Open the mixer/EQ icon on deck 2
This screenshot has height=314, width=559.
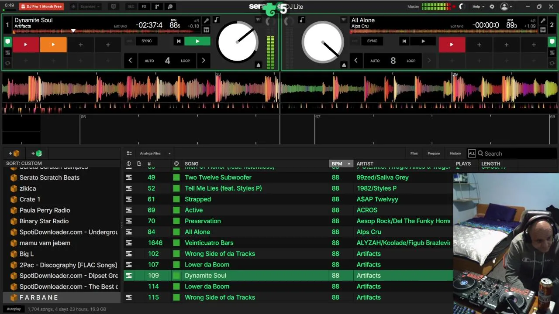tap(543, 30)
